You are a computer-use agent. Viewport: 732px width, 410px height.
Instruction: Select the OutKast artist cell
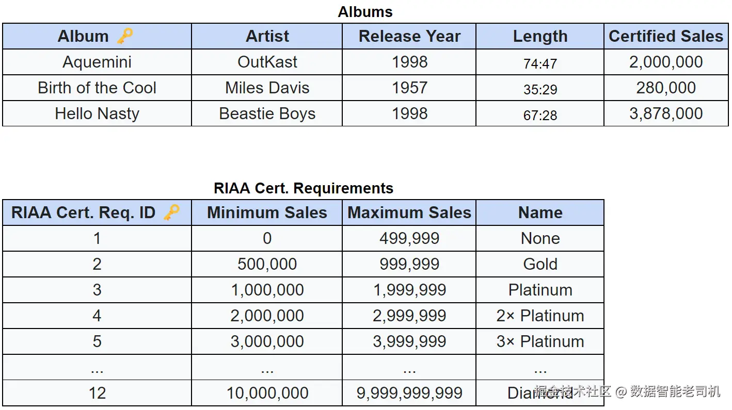coord(267,62)
